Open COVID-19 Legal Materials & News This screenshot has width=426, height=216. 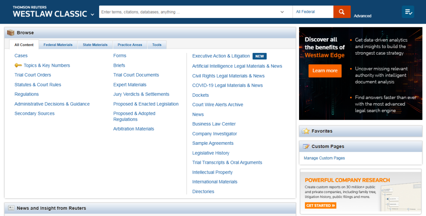tap(227, 85)
